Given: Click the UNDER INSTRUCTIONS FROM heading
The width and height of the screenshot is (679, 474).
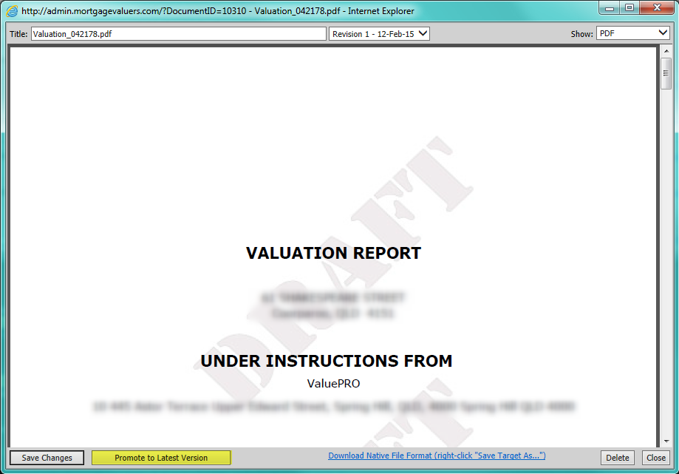Looking at the screenshot, I should click(x=326, y=361).
